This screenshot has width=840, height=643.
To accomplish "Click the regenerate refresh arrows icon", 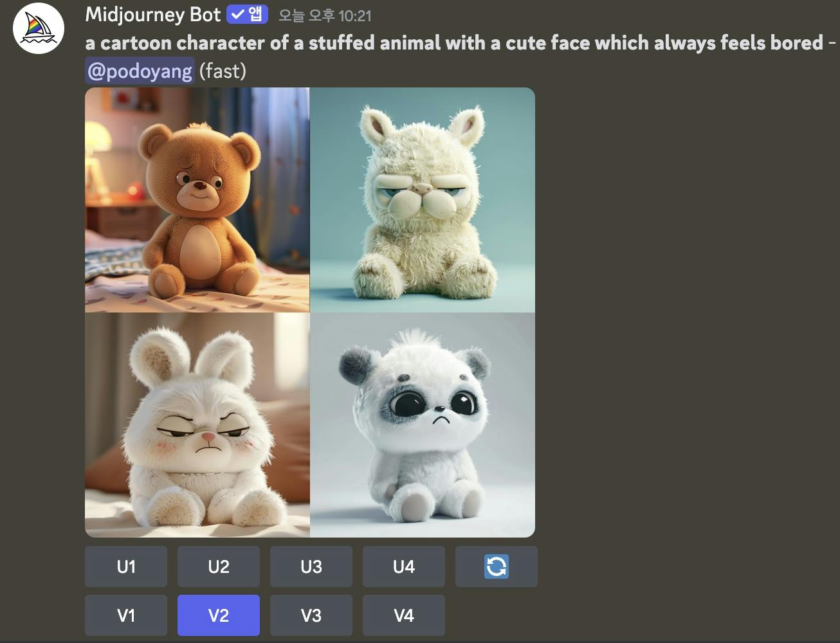I will click(497, 566).
